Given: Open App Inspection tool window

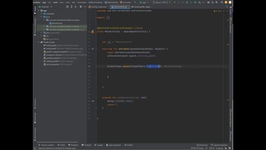Looking at the screenshot, I should tap(113, 145).
